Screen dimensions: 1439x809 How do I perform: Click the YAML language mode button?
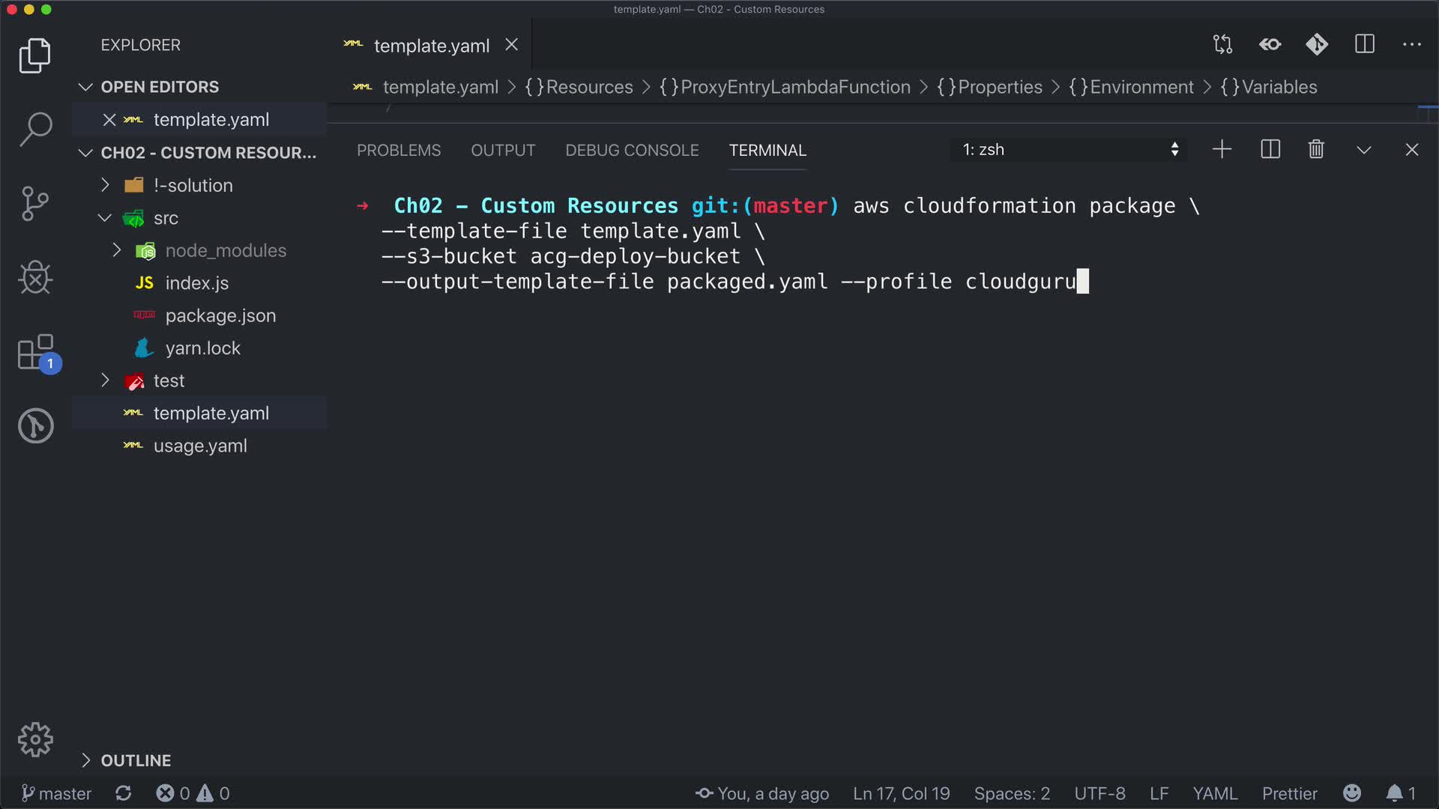tap(1215, 793)
